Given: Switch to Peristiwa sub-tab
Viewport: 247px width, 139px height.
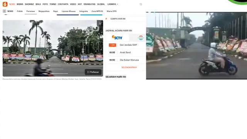Looking at the screenshot, I should click(30, 11).
